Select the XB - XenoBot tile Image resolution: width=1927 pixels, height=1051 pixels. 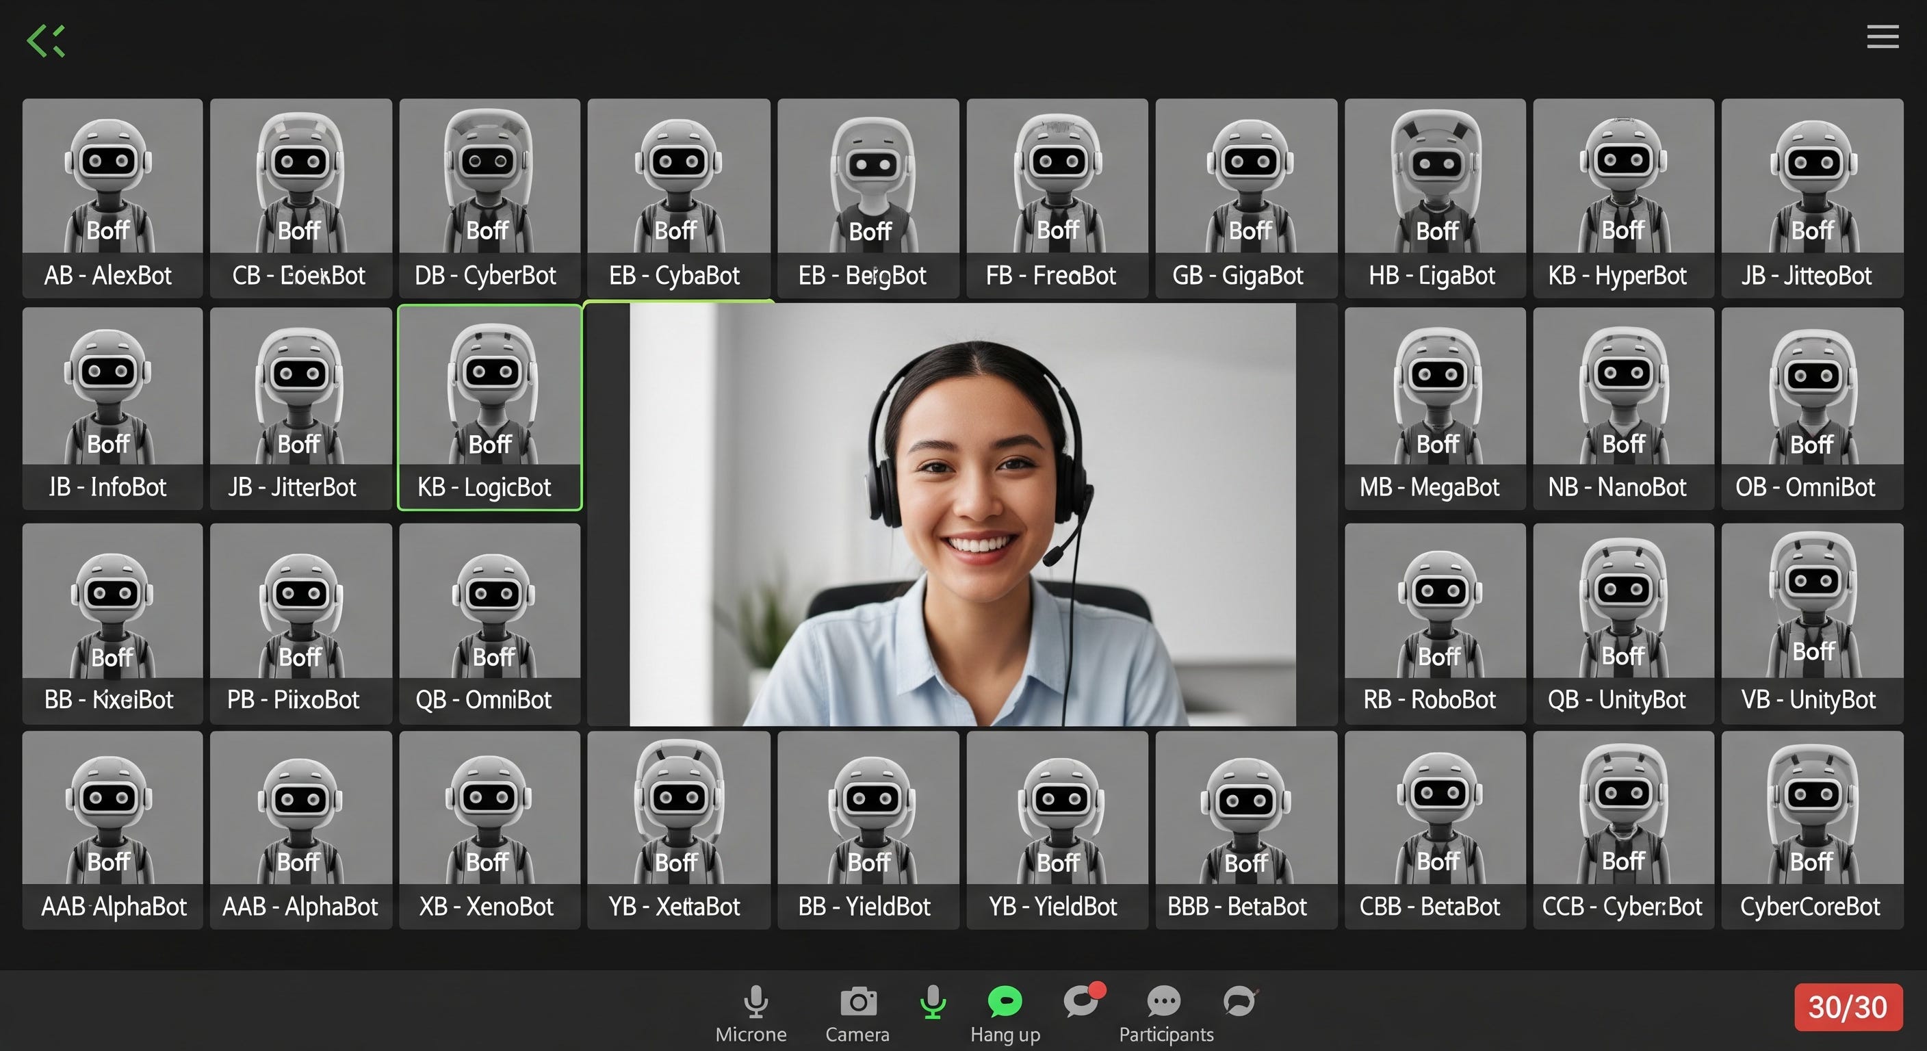point(489,830)
